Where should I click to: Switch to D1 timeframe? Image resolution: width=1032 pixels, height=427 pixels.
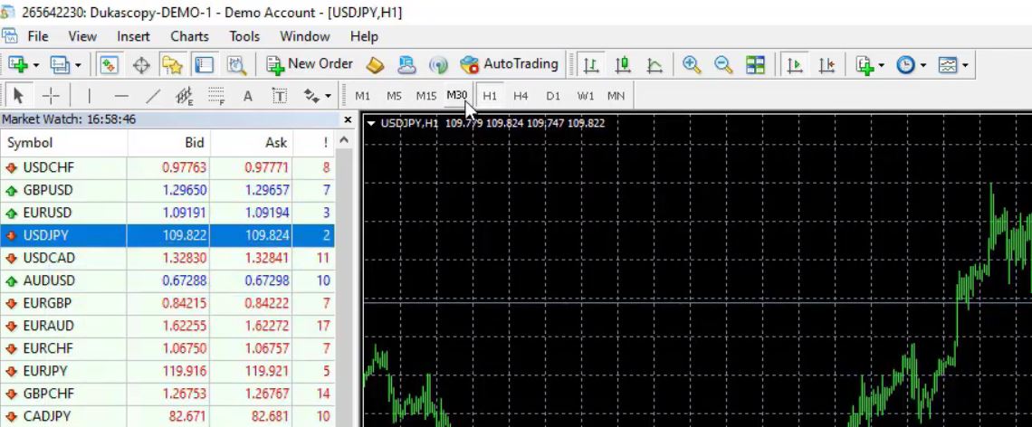[x=553, y=96]
